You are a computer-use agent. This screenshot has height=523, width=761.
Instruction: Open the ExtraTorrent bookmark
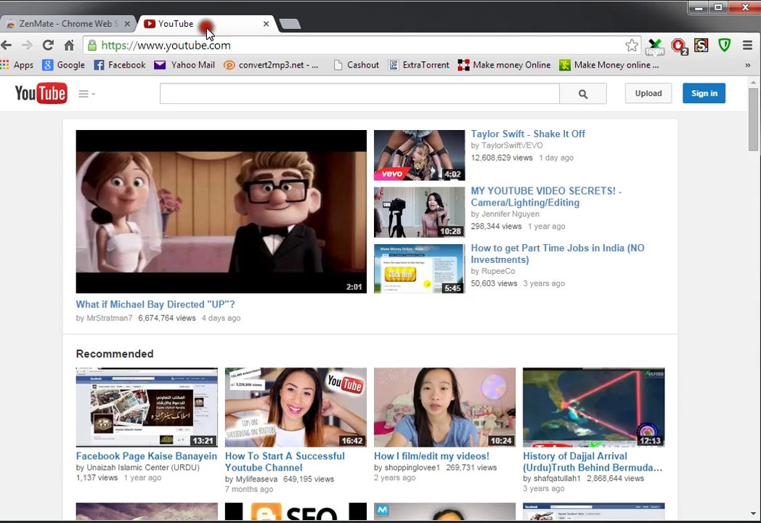[419, 65]
